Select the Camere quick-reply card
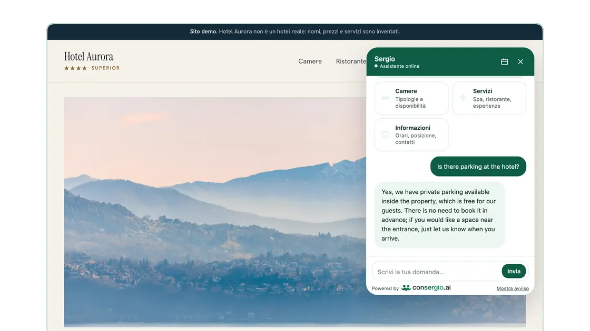The width and height of the screenshot is (590, 331). (411, 98)
